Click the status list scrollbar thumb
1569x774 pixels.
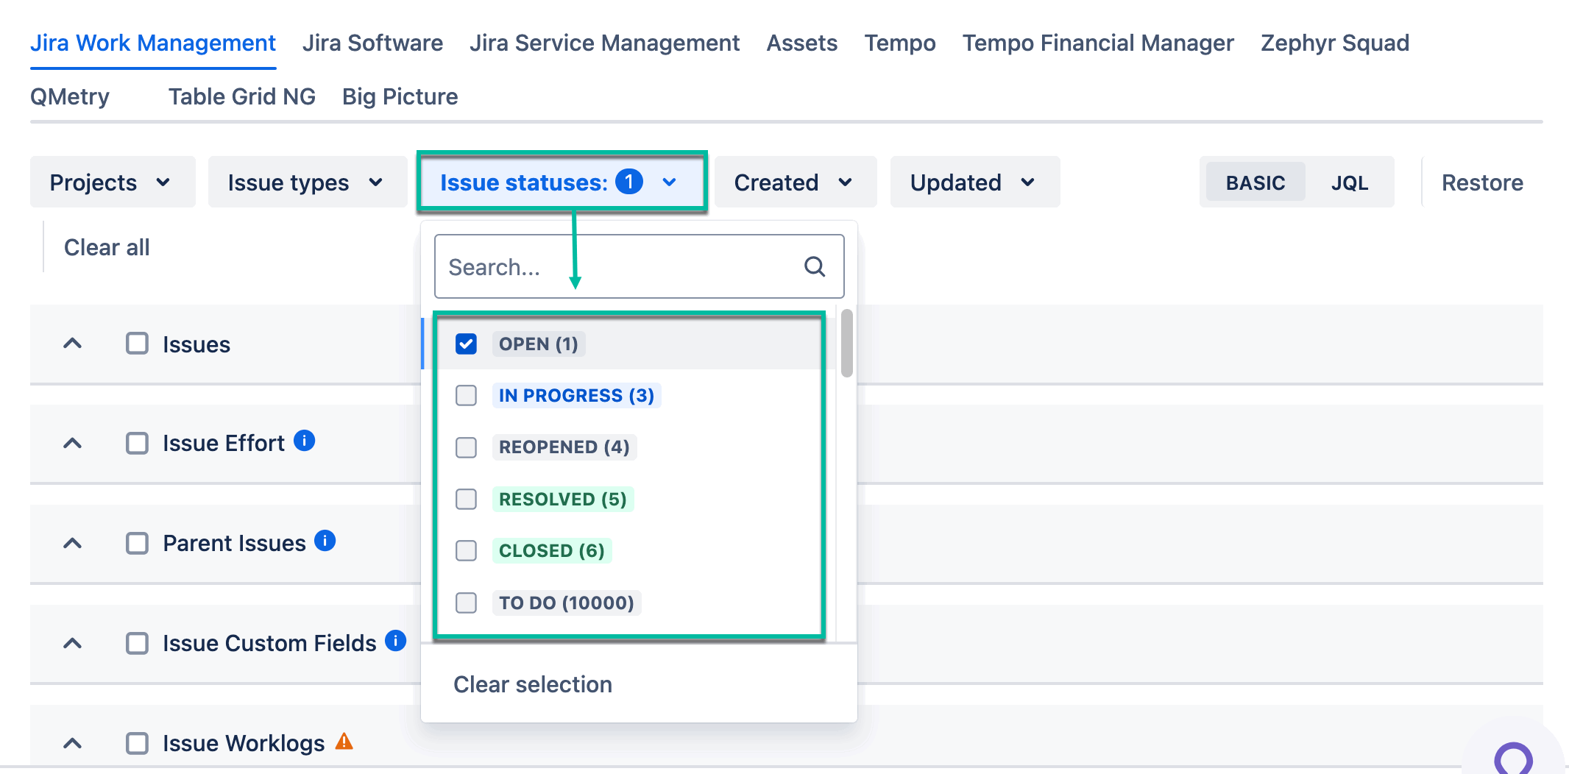click(x=847, y=344)
